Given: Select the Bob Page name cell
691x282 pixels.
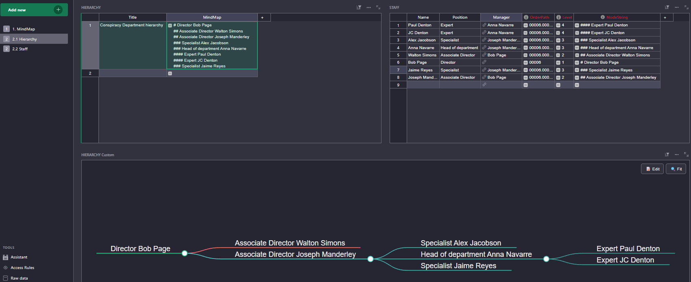Looking at the screenshot, I should click(x=423, y=62).
